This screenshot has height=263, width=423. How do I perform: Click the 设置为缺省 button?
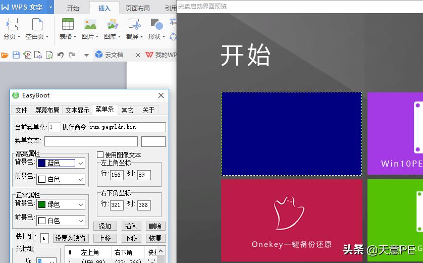(70, 238)
